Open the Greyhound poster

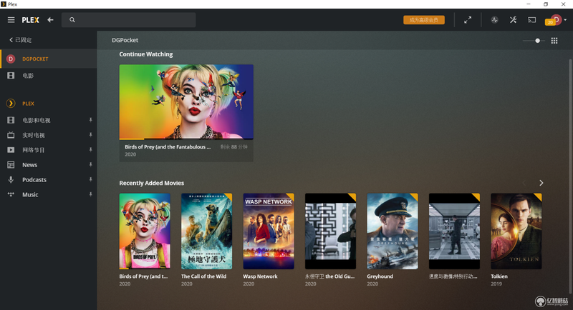point(393,231)
